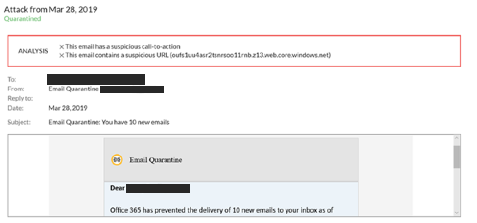Click the ANALYSIS label in the red box
This screenshot has height=223, width=477.
tap(33, 51)
